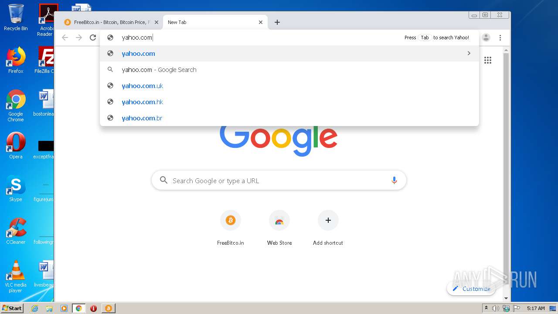Switch to Chrome in the taskbar

78,308
